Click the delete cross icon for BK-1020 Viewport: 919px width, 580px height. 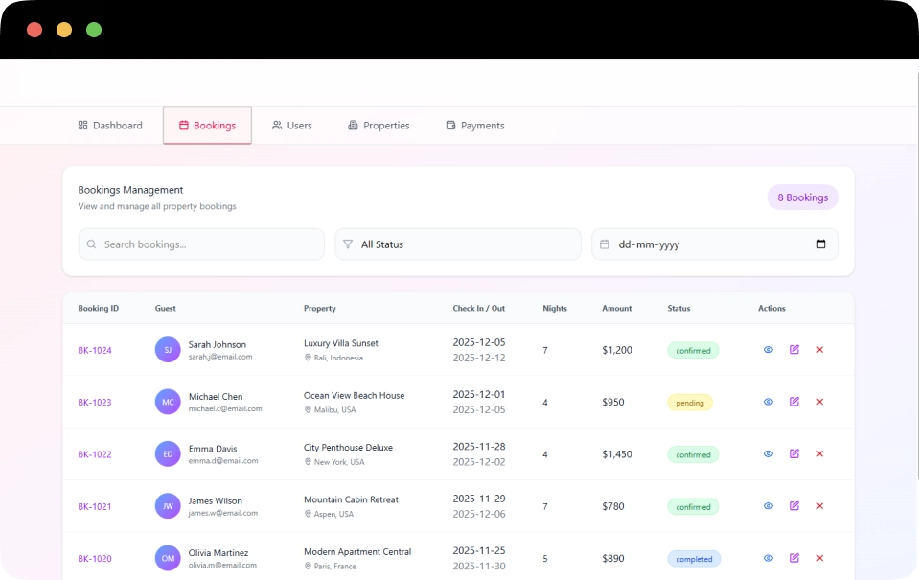[819, 558]
